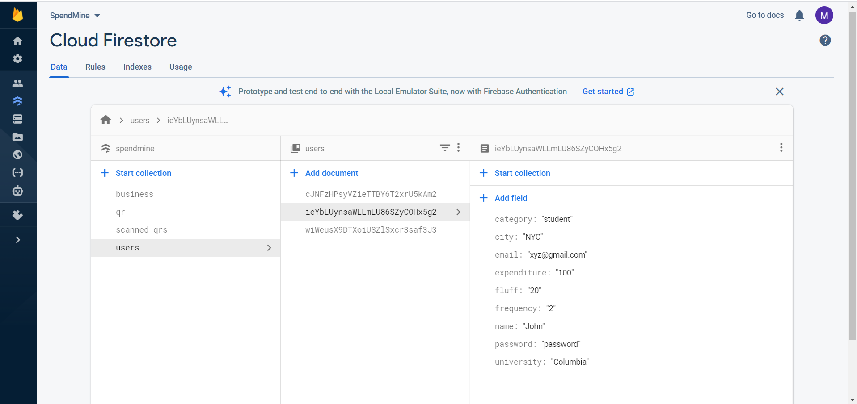The width and height of the screenshot is (857, 404).
Task: Click the notifications bell icon
Action: [799, 16]
